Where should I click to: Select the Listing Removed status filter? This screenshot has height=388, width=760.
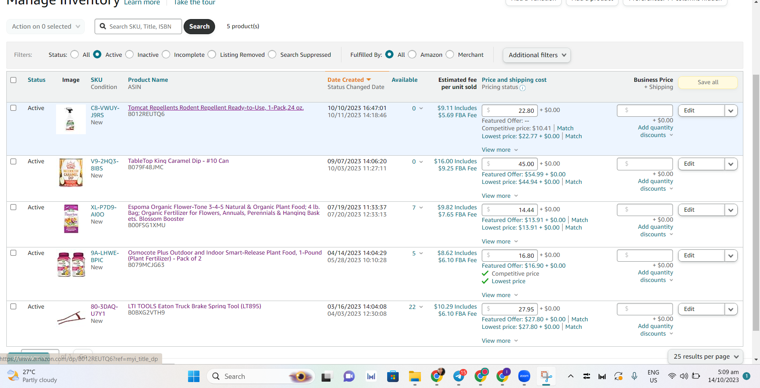click(x=212, y=54)
